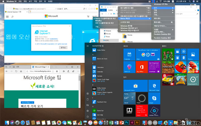This screenshot has width=201, height=126.
Task: Click the Start menu power button
Action: point(88,117)
